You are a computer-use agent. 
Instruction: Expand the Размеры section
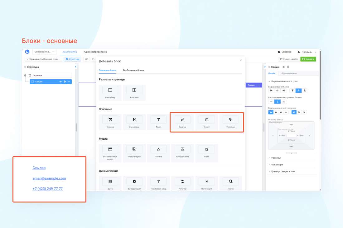click(276, 158)
